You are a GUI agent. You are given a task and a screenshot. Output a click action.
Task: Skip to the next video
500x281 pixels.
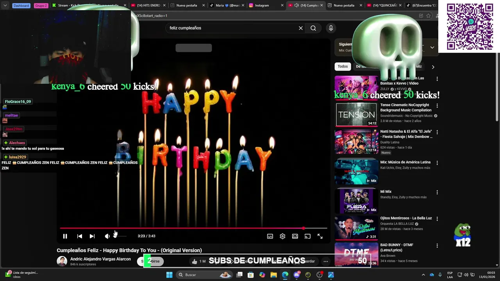click(x=92, y=236)
